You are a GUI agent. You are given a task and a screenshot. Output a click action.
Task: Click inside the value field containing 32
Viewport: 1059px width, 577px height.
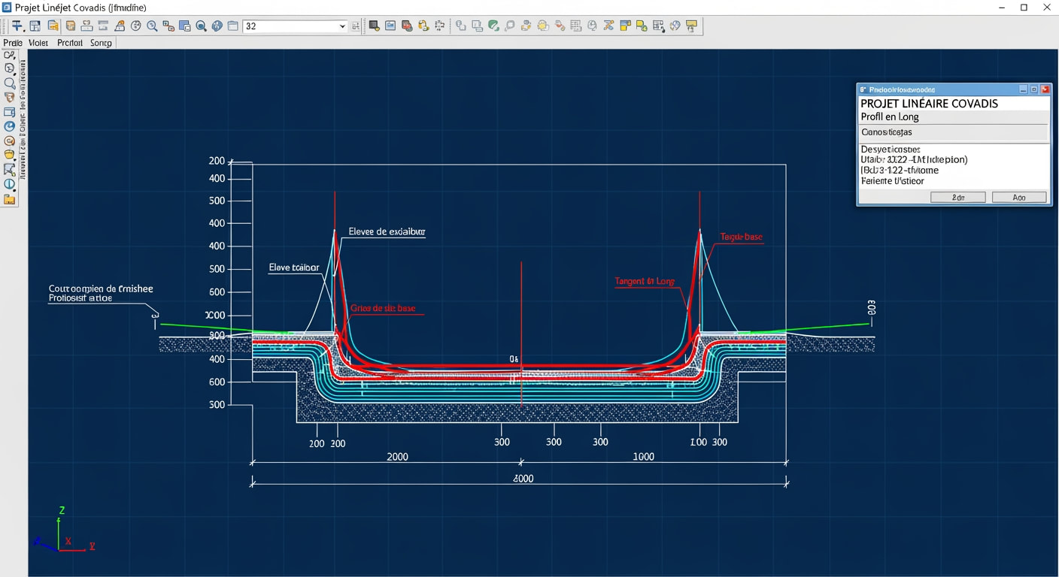(x=286, y=25)
